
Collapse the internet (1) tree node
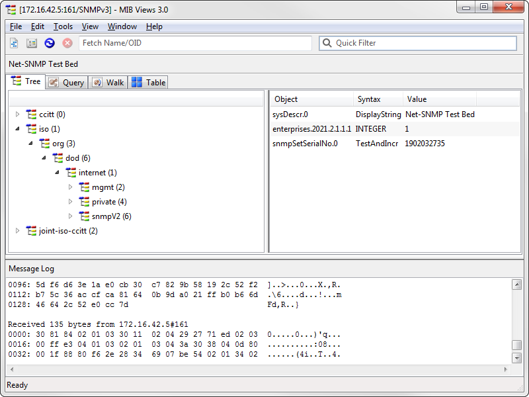(x=57, y=172)
